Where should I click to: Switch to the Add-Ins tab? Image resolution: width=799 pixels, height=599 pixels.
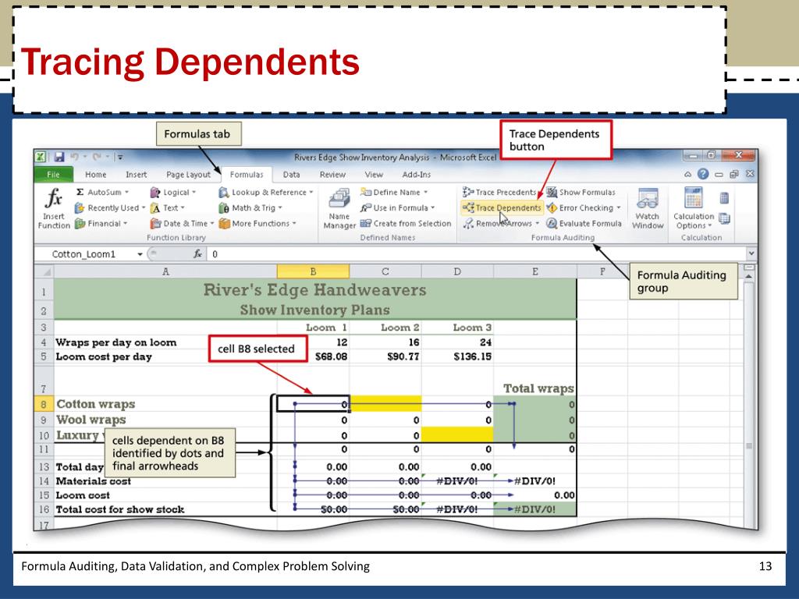pos(417,175)
